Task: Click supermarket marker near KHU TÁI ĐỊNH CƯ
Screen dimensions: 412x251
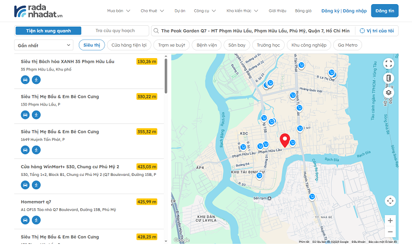Action: [260, 175]
